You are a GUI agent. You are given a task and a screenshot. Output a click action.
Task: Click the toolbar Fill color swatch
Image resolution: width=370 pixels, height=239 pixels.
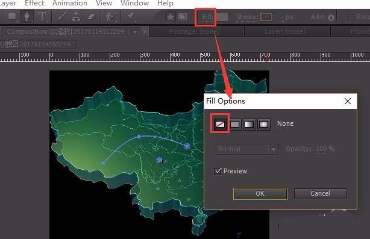[222, 17]
